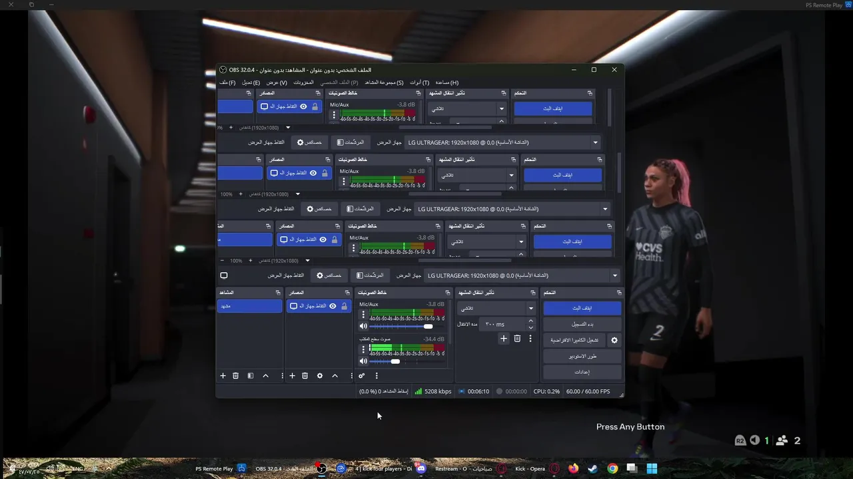Open Firefox from the Windows taskbar
This screenshot has height=479, width=853.
pyautogui.click(x=574, y=468)
